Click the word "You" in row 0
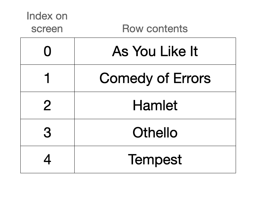 point(145,51)
